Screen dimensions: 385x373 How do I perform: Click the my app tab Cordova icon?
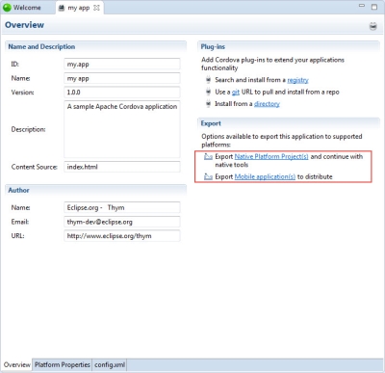[62, 8]
